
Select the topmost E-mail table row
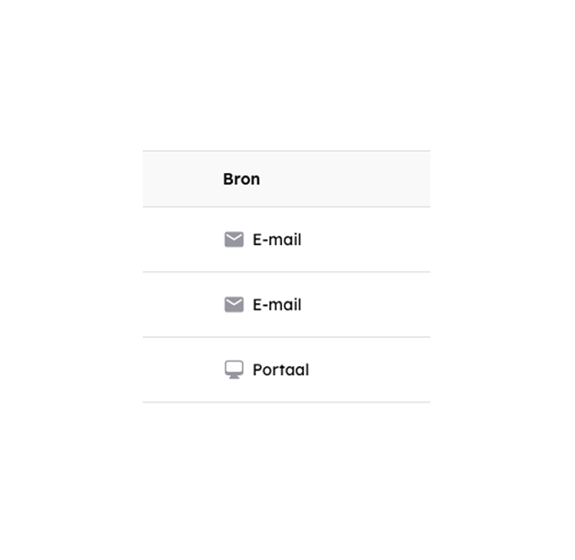(287, 239)
